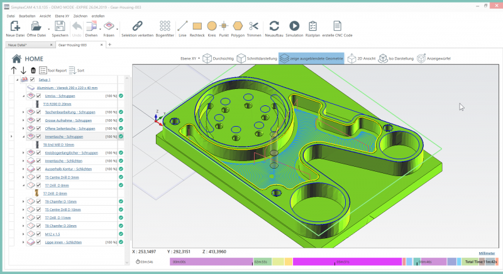
Task: Delete operation with trash icon
Action: coord(33,70)
